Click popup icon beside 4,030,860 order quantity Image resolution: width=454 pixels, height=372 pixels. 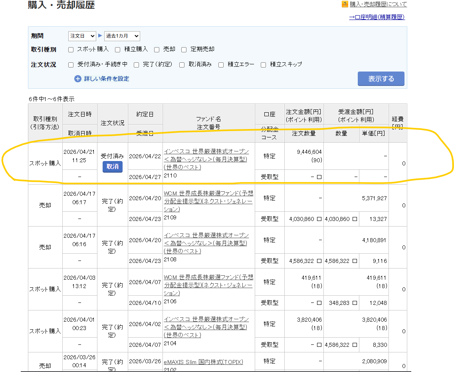coord(319,219)
